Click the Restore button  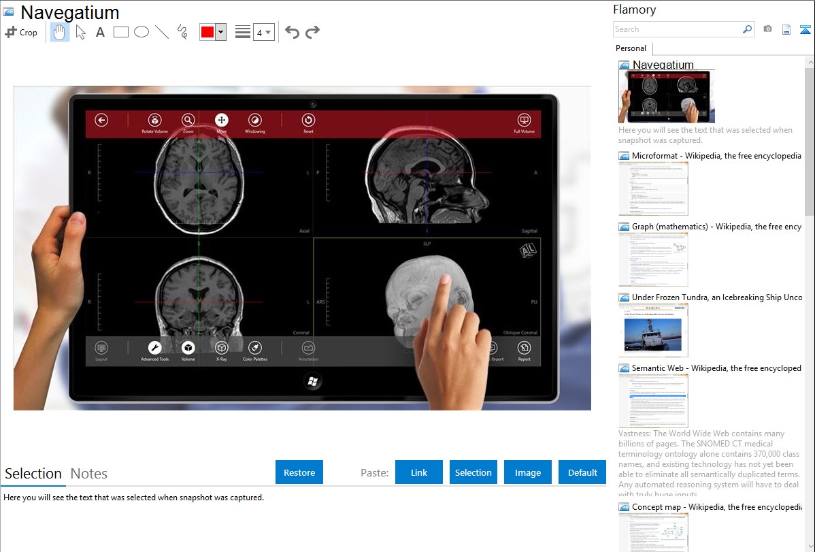299,472
